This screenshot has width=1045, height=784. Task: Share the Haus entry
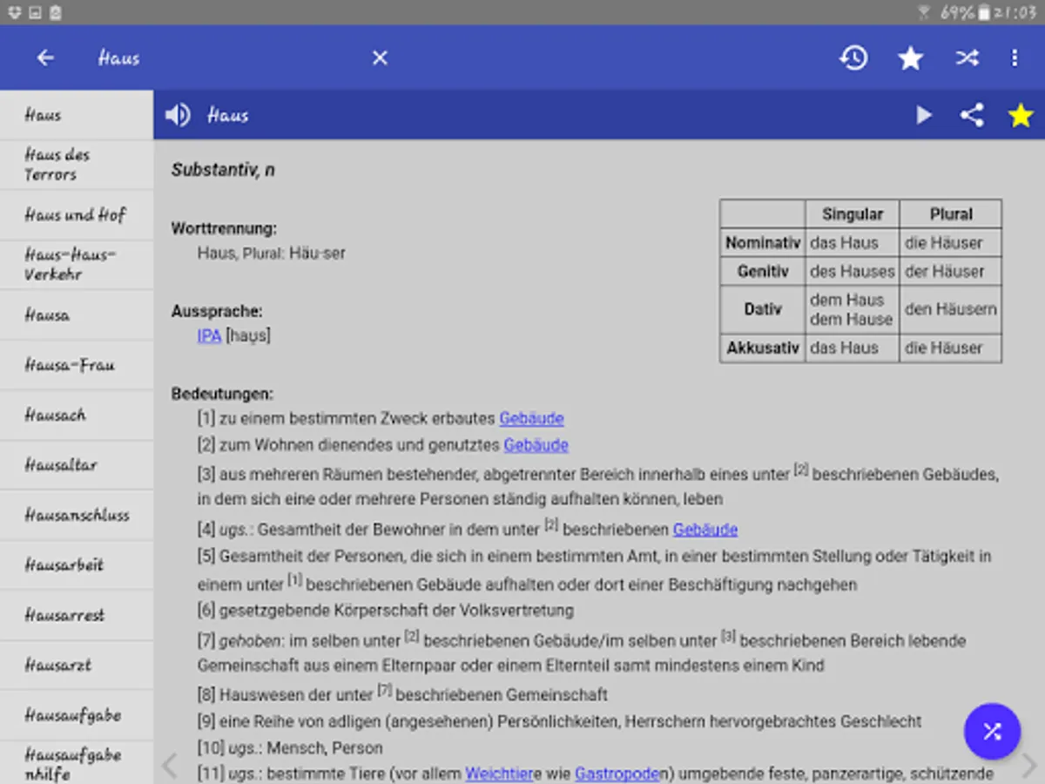pos(972,115)
